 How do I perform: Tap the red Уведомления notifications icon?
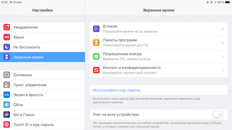7,27
